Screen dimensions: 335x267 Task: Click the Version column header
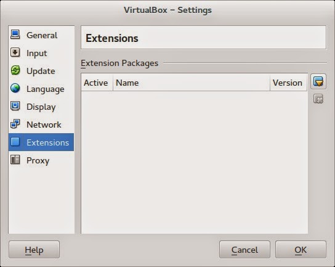pyautogui.click(x=289, y=83)
